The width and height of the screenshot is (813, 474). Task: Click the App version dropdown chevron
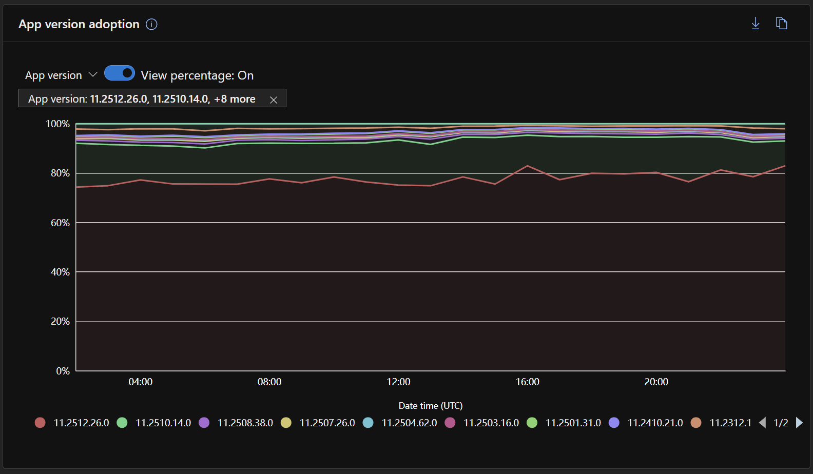click(93, 75)
